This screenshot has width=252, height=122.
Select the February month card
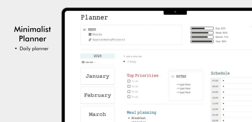tap(98, 95)
